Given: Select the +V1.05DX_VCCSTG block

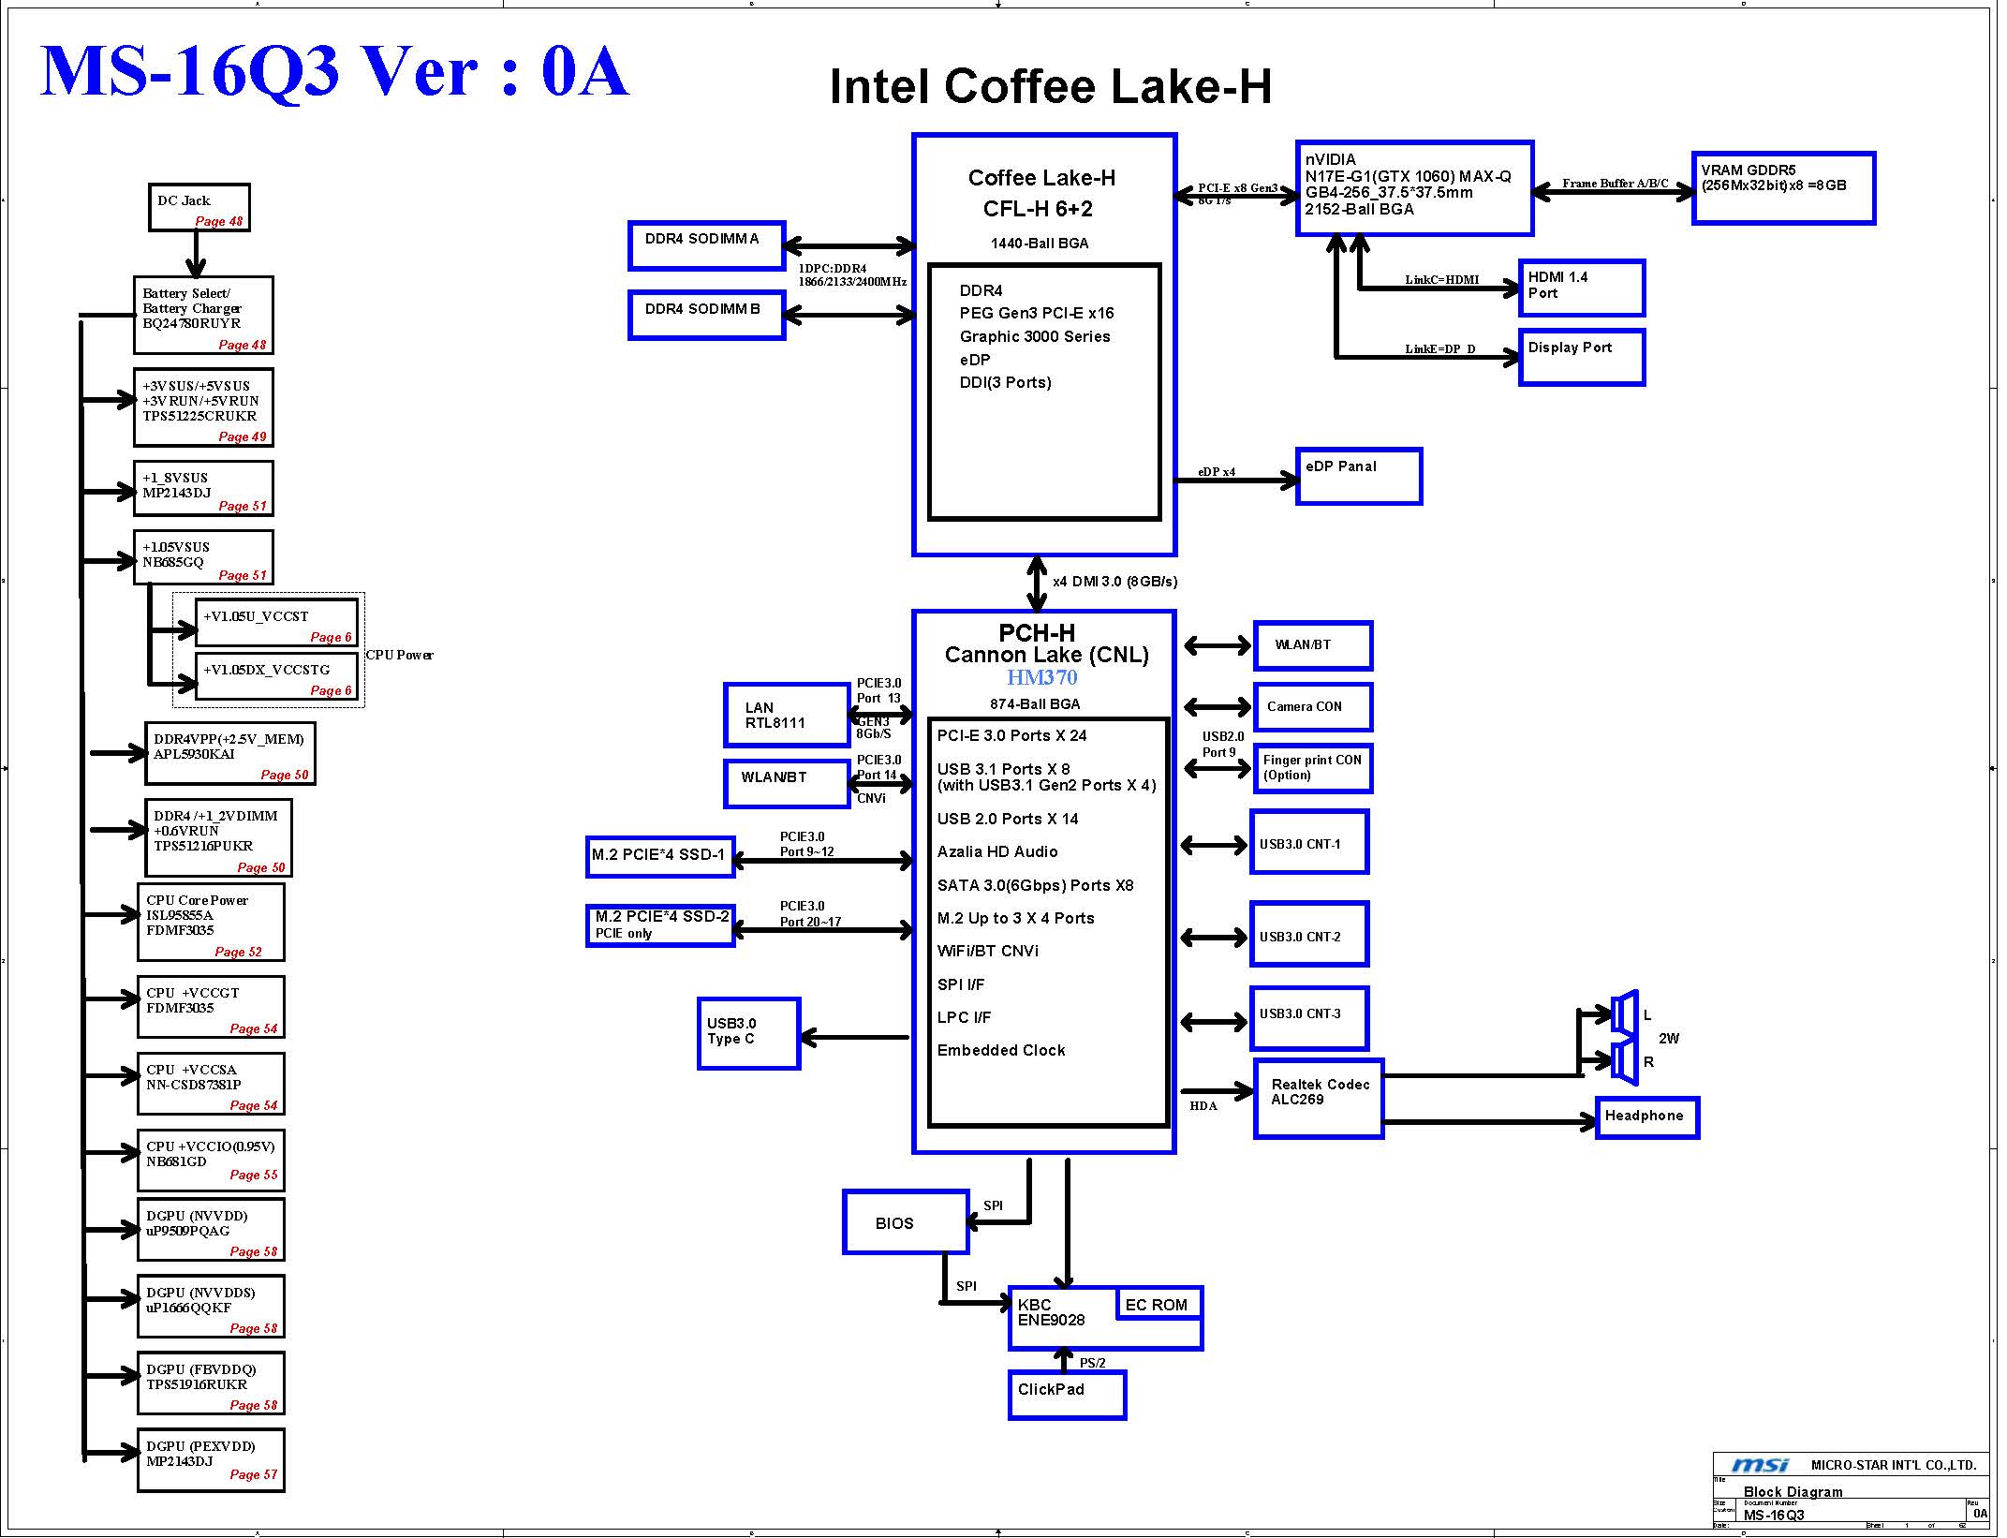Looking at the screenshot, I should pos(277,676).
